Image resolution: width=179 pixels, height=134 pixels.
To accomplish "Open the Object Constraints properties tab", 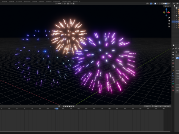I will 173,81.
